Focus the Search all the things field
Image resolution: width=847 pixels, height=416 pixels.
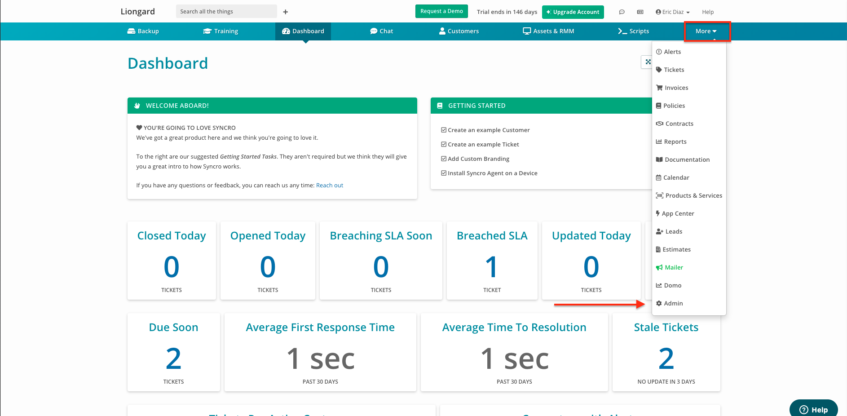[x=226, y=12]
